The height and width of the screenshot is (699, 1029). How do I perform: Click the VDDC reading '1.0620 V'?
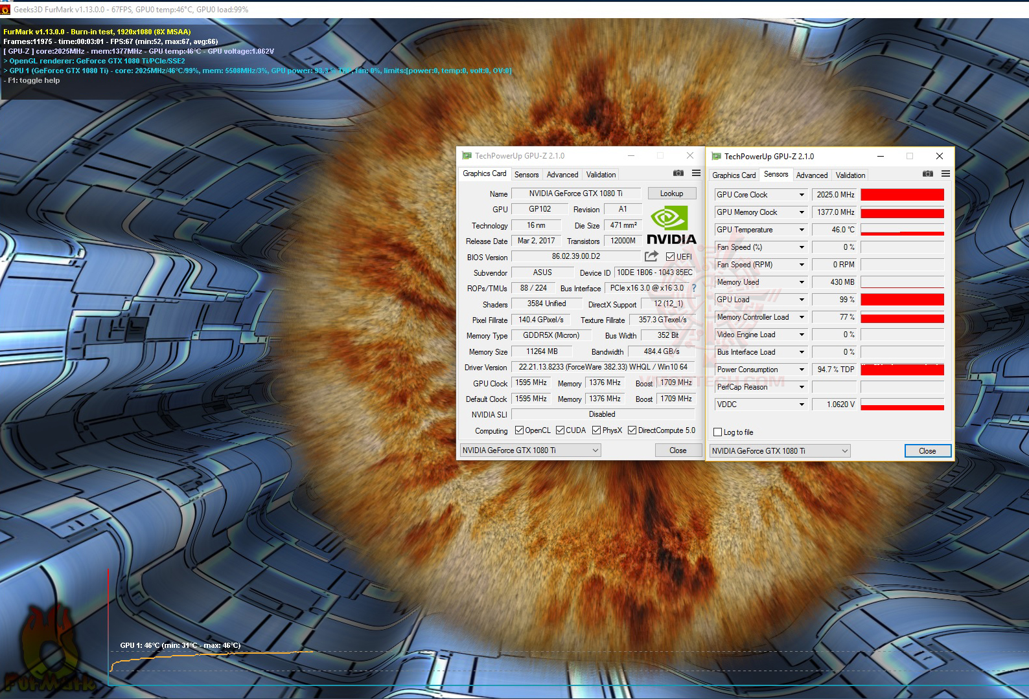pos(835,405)
